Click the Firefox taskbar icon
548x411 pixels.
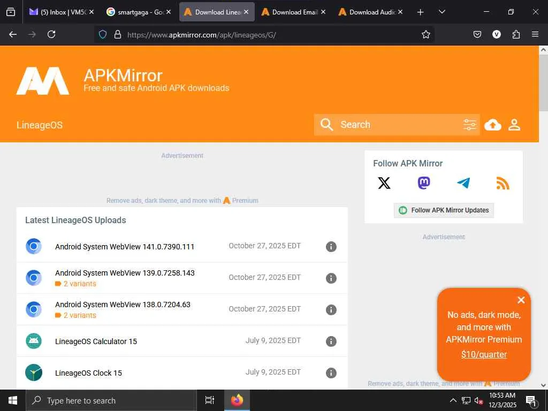pos(237,400)
